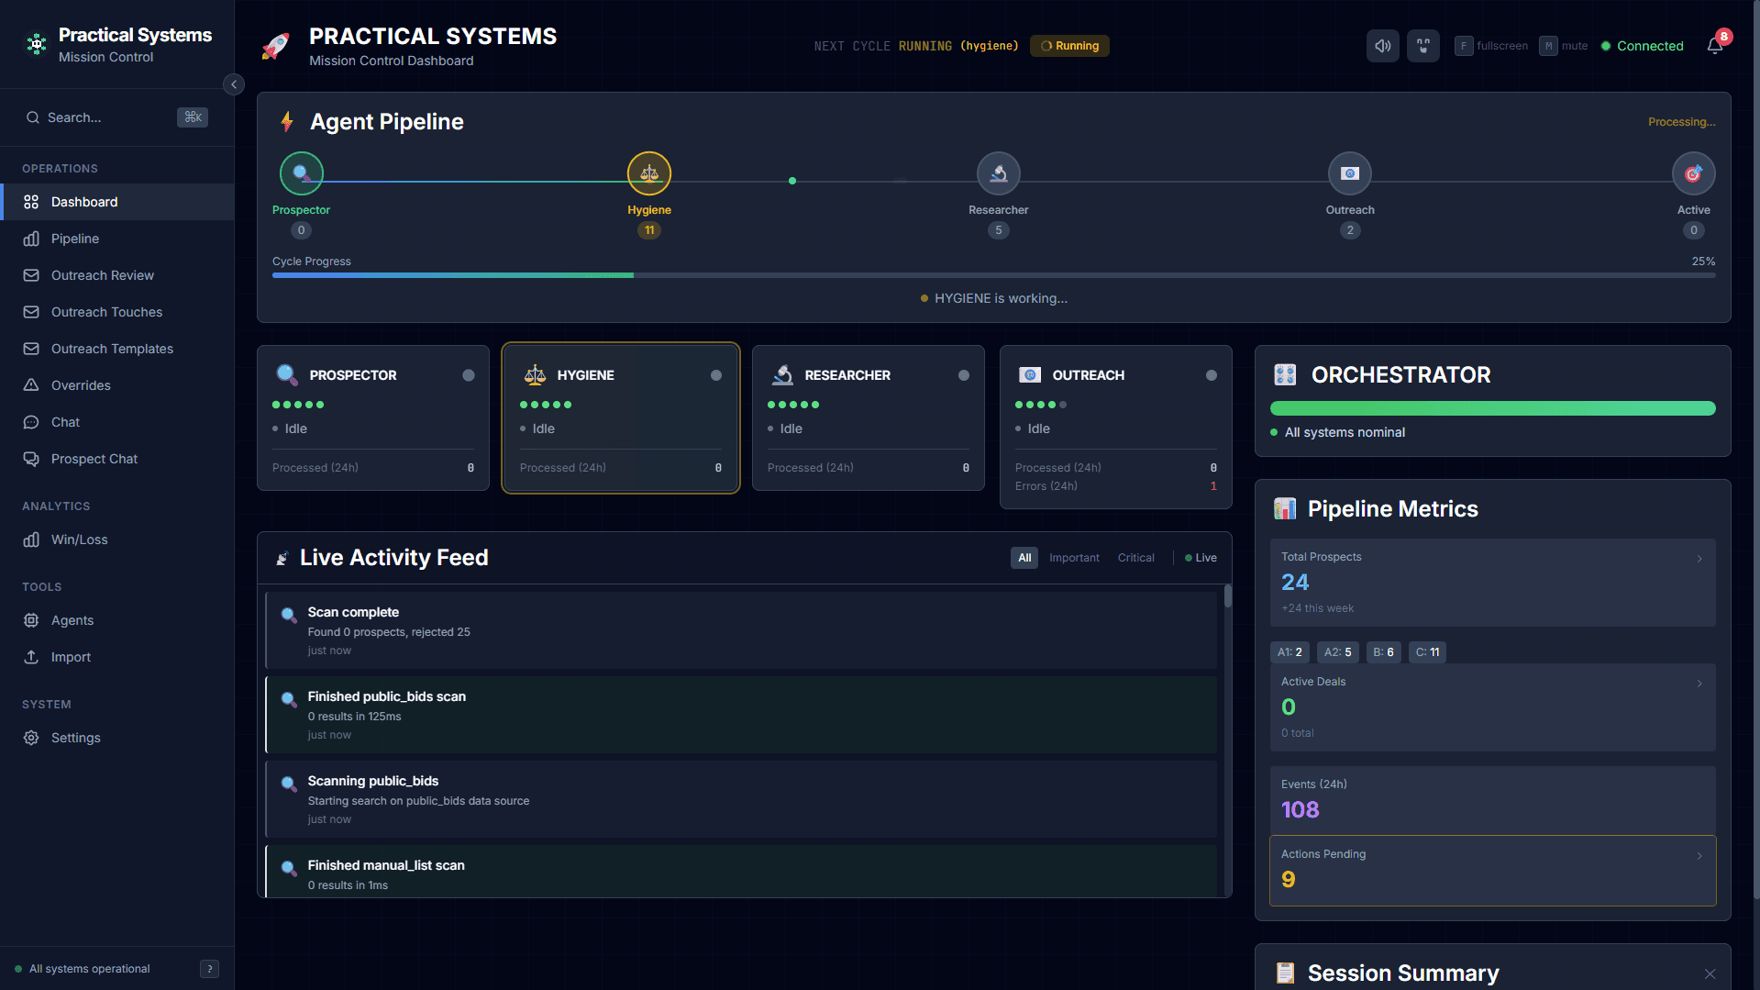
Task: Click the Outreach agent icon in the pipeline
Action: pyautogui.click(x=1349, y=172)
